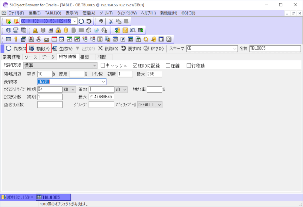Toggle the 圧縮 checkbox
The width and height of the screenshot is (303, 207).
pos(168,65)
